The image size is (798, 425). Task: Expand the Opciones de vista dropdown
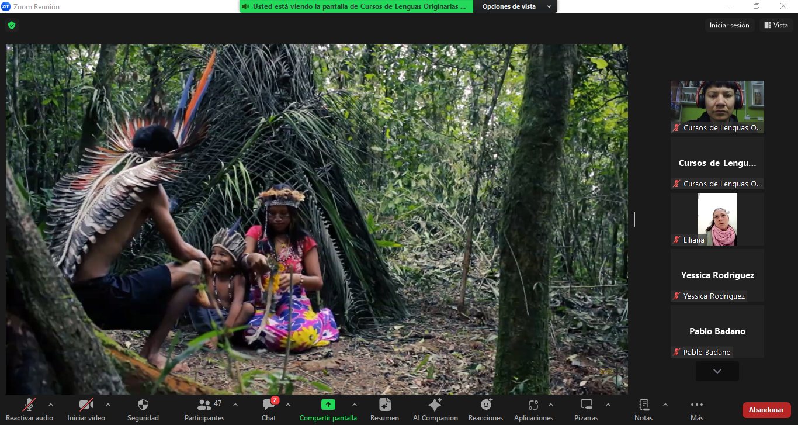[516, 6]
